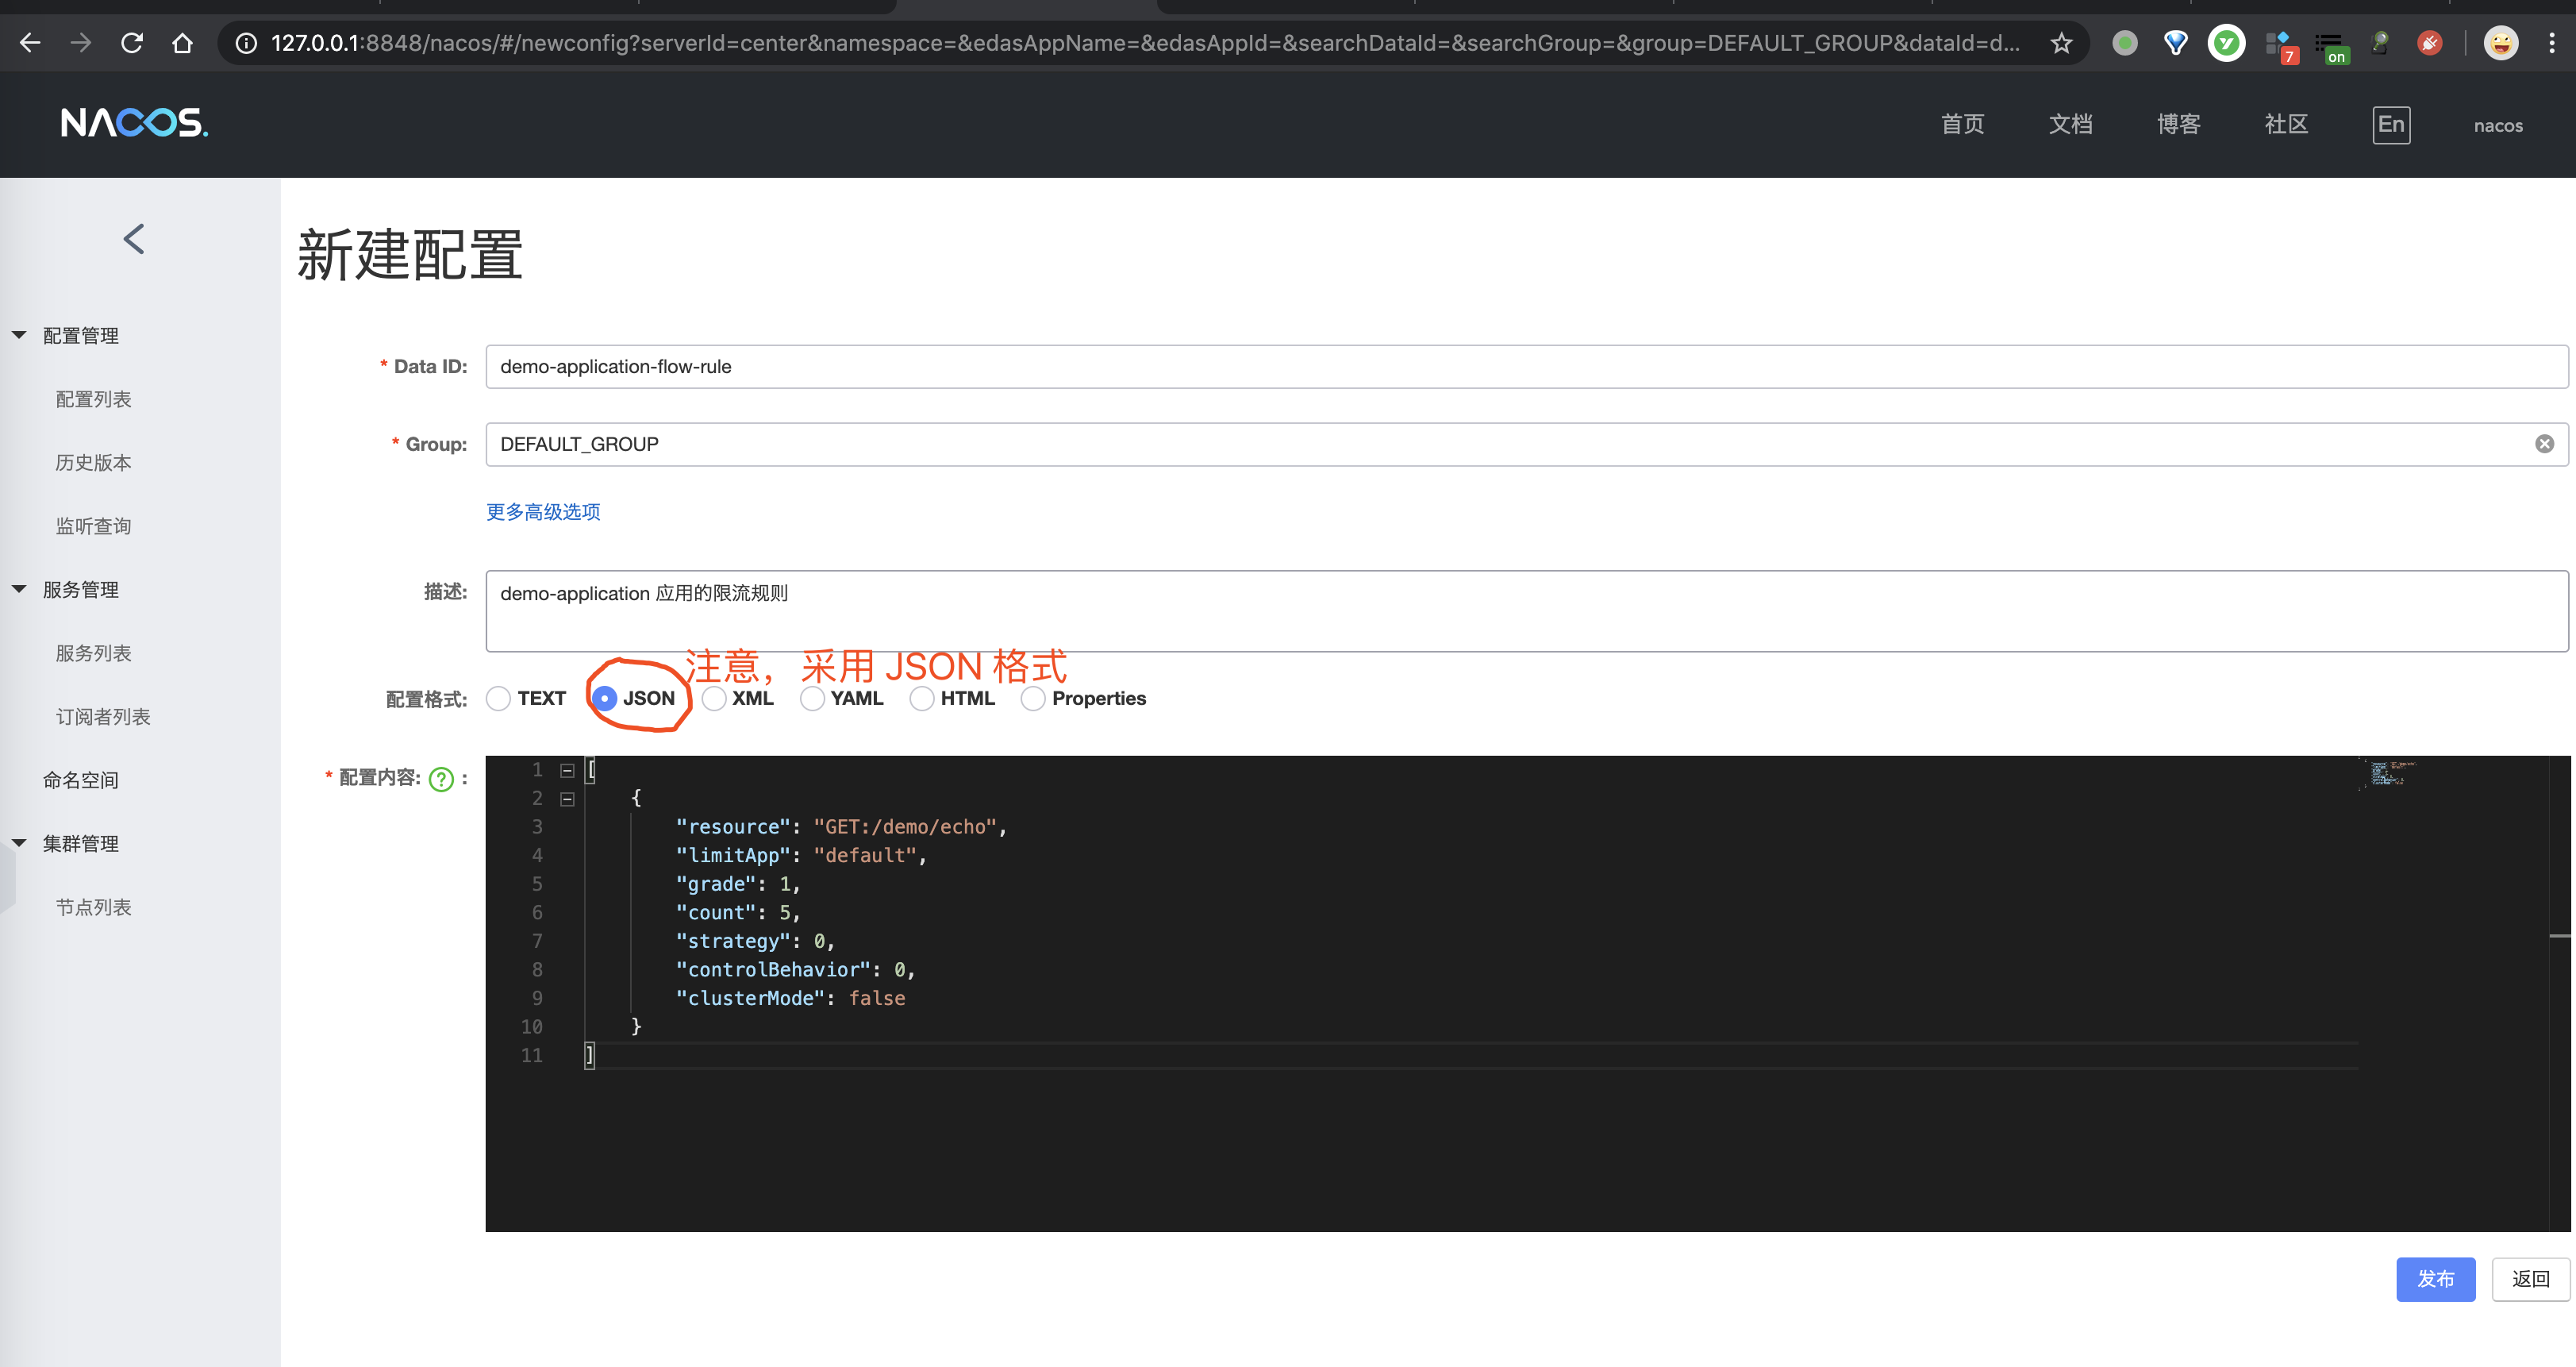Click the browser forward arrow
This screenshot has height=1367, width=2576.
pyautogui.click(x=81, y=43)
